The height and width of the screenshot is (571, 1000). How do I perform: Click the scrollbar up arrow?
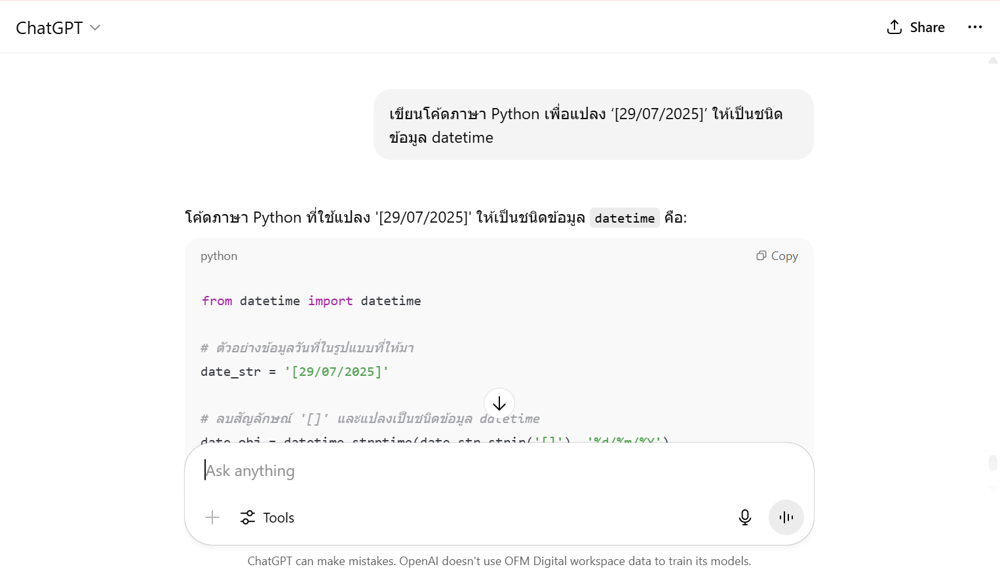click(x=993, y=60)
